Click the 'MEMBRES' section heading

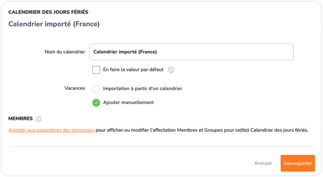point(20,119)
